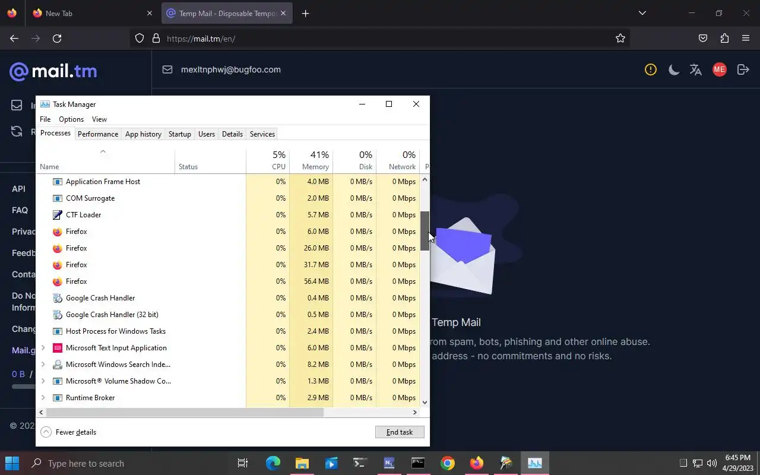Screen dimensions: 760x475
Task: Click the Firefox icon with 6.0 MB memory
Action: [x=58, y=232]
